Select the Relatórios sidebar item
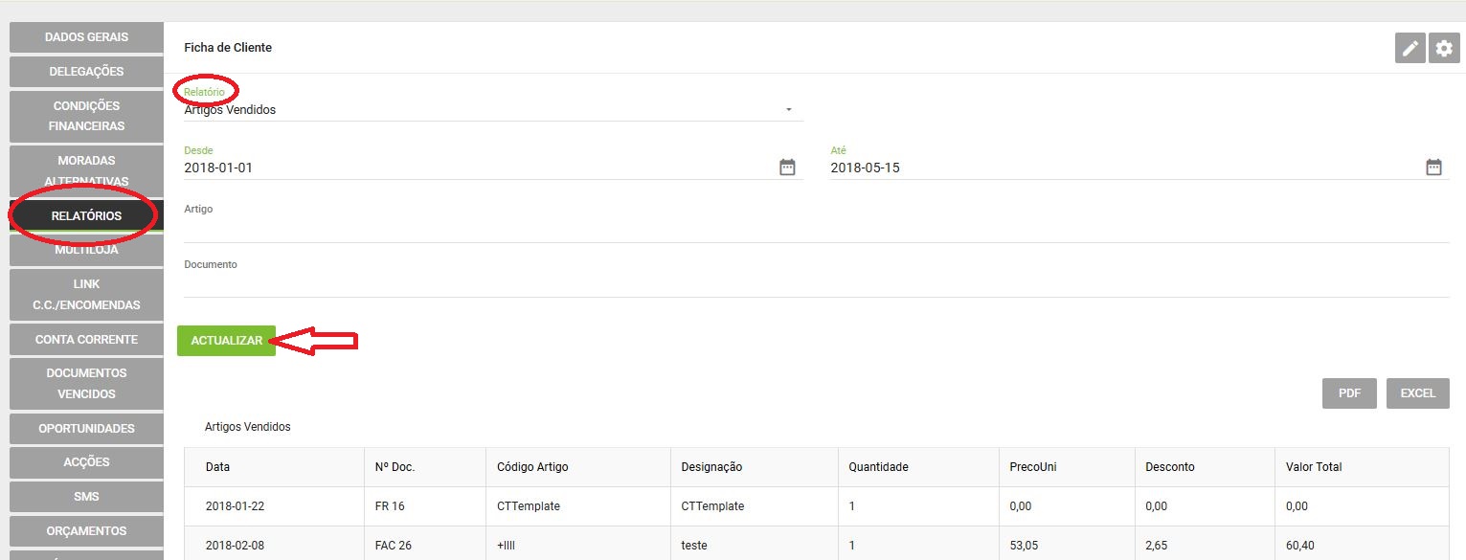1466x560 pixels. point(86,216)
